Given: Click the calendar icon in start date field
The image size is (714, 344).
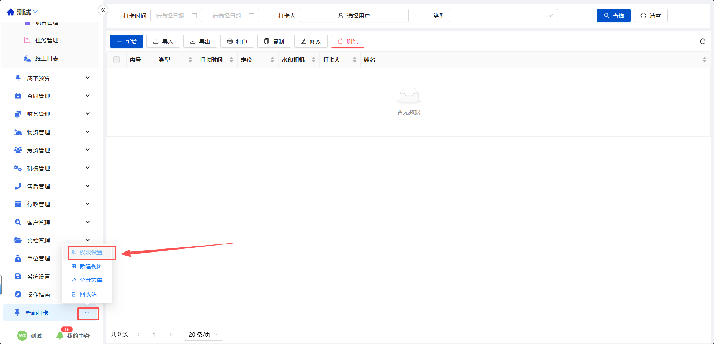Looking at the screenshot, I should click(195, 16).
